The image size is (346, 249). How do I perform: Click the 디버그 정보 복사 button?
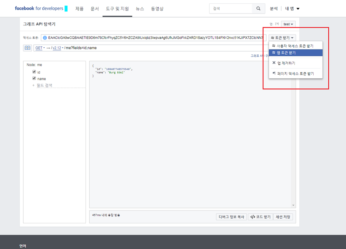(231, 217)
